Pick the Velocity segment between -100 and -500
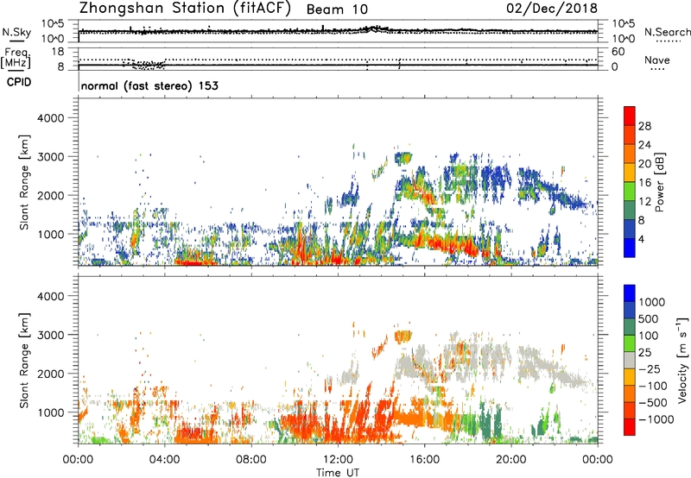The image size is (691, 478). click(630, 394)
